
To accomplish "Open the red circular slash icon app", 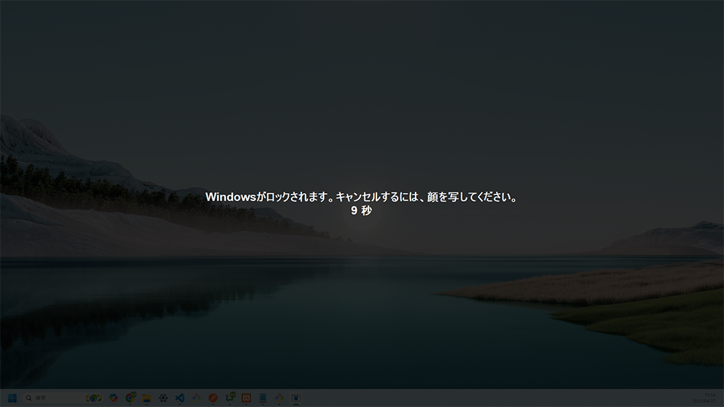I will (214, 398).
